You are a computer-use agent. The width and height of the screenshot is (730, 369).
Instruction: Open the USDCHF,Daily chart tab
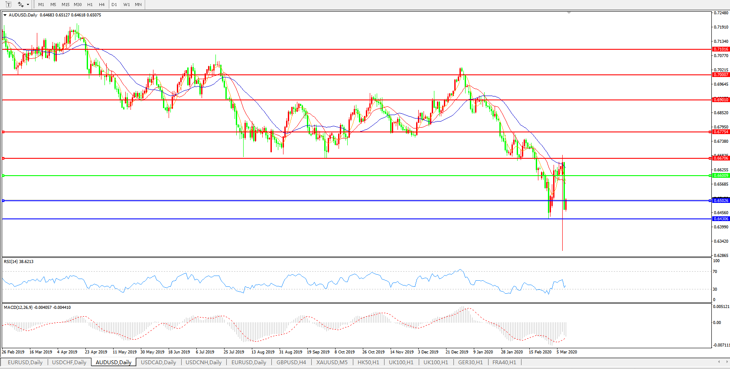pyautogui.click(x=69, y=363)
